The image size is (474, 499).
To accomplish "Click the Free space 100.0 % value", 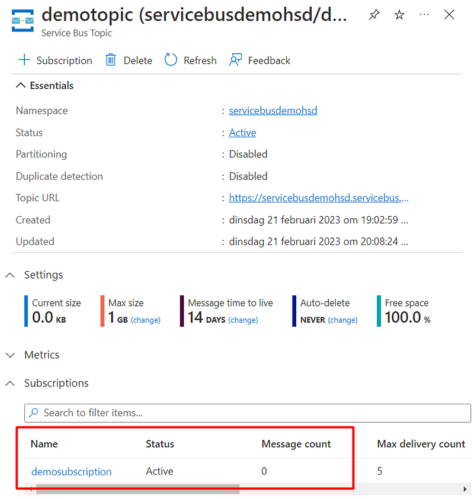I will click(x=408, y=317).
